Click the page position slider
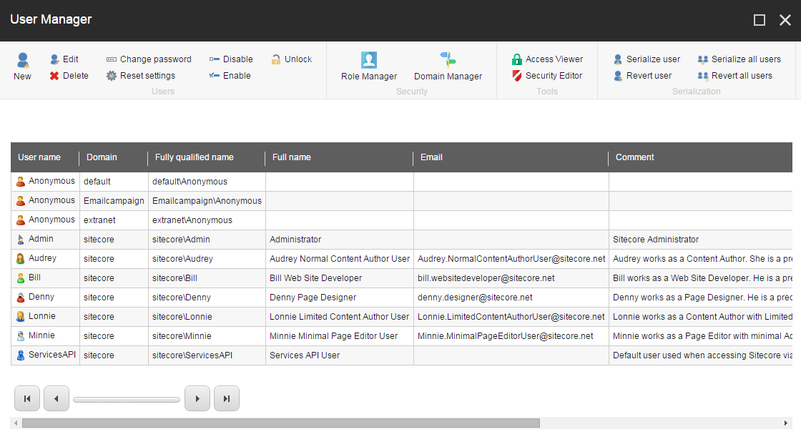The width and height of the screenshot is (801, 437). [x=127, y=398]
